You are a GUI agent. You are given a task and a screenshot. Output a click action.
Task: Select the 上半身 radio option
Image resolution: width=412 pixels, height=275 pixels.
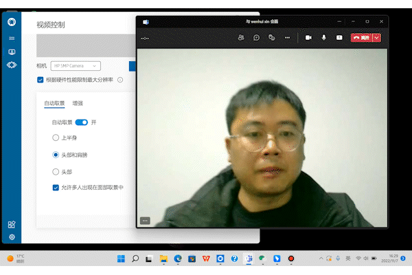56,137
